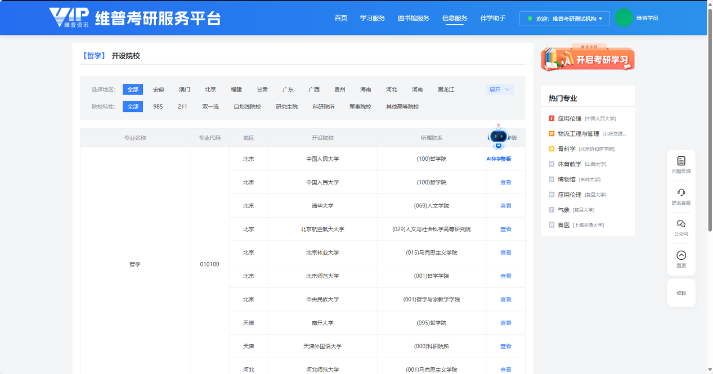
Task: Open the 公众号 WeChat icon
Action: (681, 224)
